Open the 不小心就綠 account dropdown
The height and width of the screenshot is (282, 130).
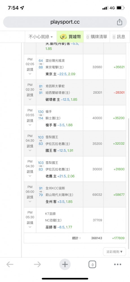(41, 37)
